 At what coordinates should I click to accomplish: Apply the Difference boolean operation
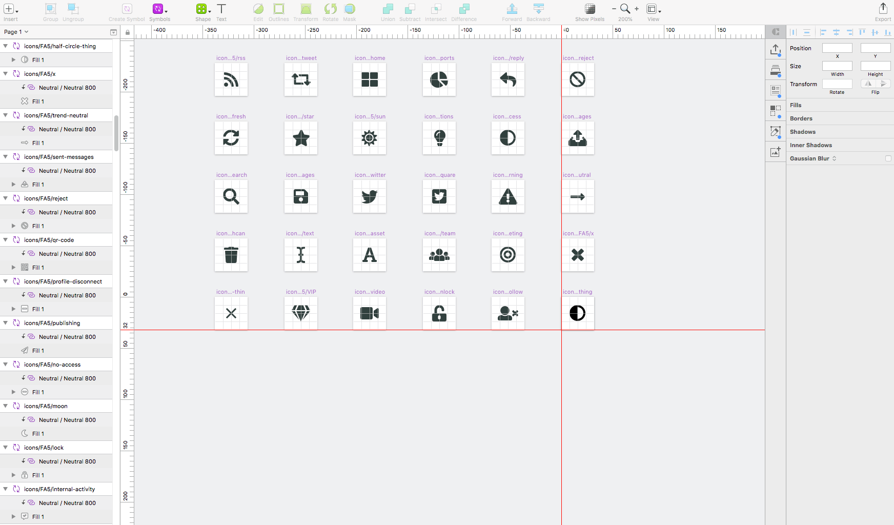pos(464,9)
